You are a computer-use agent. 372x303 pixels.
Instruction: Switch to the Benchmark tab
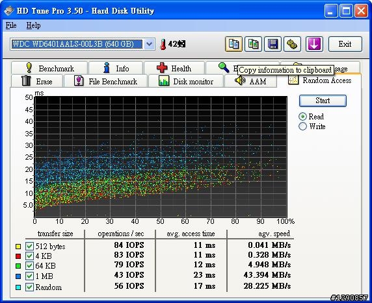[49, 68]
